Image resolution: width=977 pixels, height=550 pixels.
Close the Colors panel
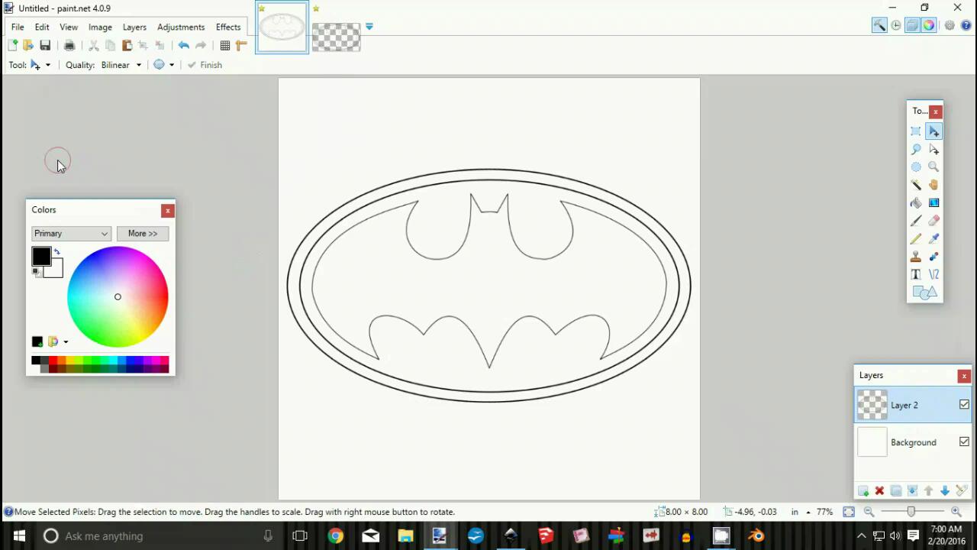click(167, 210)
